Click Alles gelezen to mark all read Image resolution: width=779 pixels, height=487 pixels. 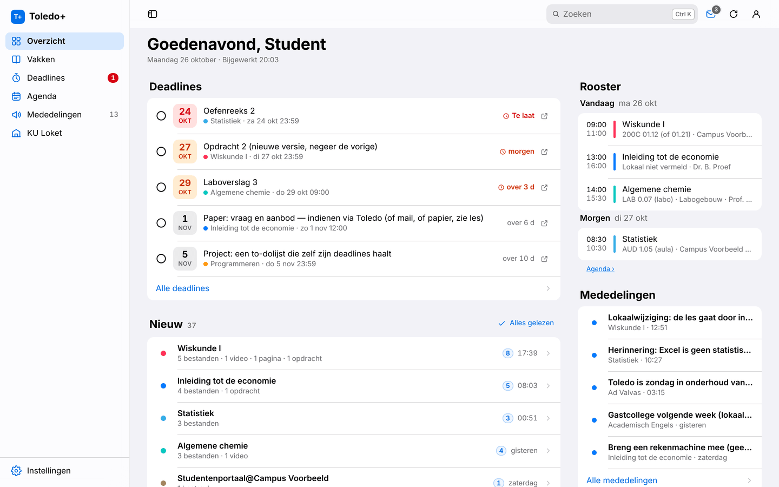[x=526, y=323]
